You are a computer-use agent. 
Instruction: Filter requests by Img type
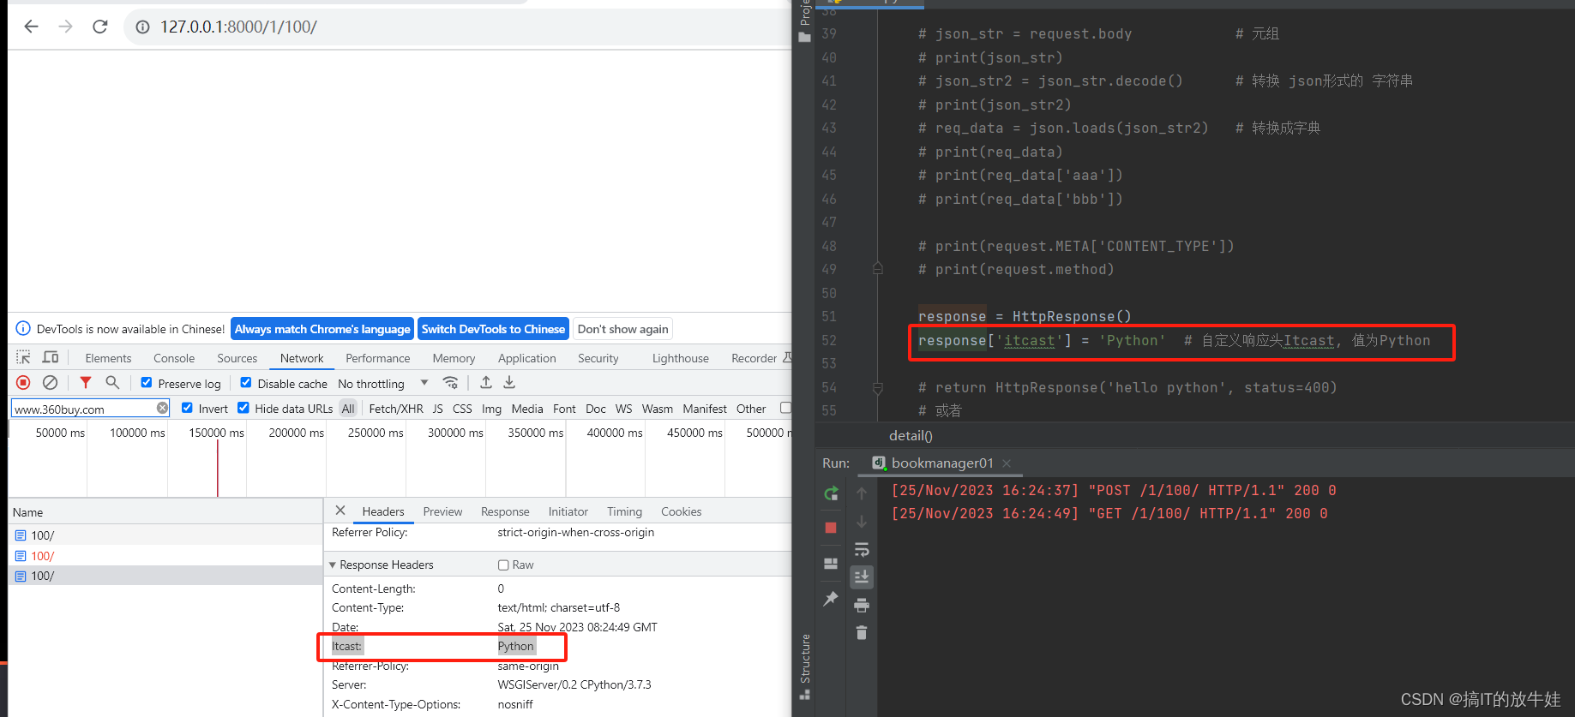491,409
